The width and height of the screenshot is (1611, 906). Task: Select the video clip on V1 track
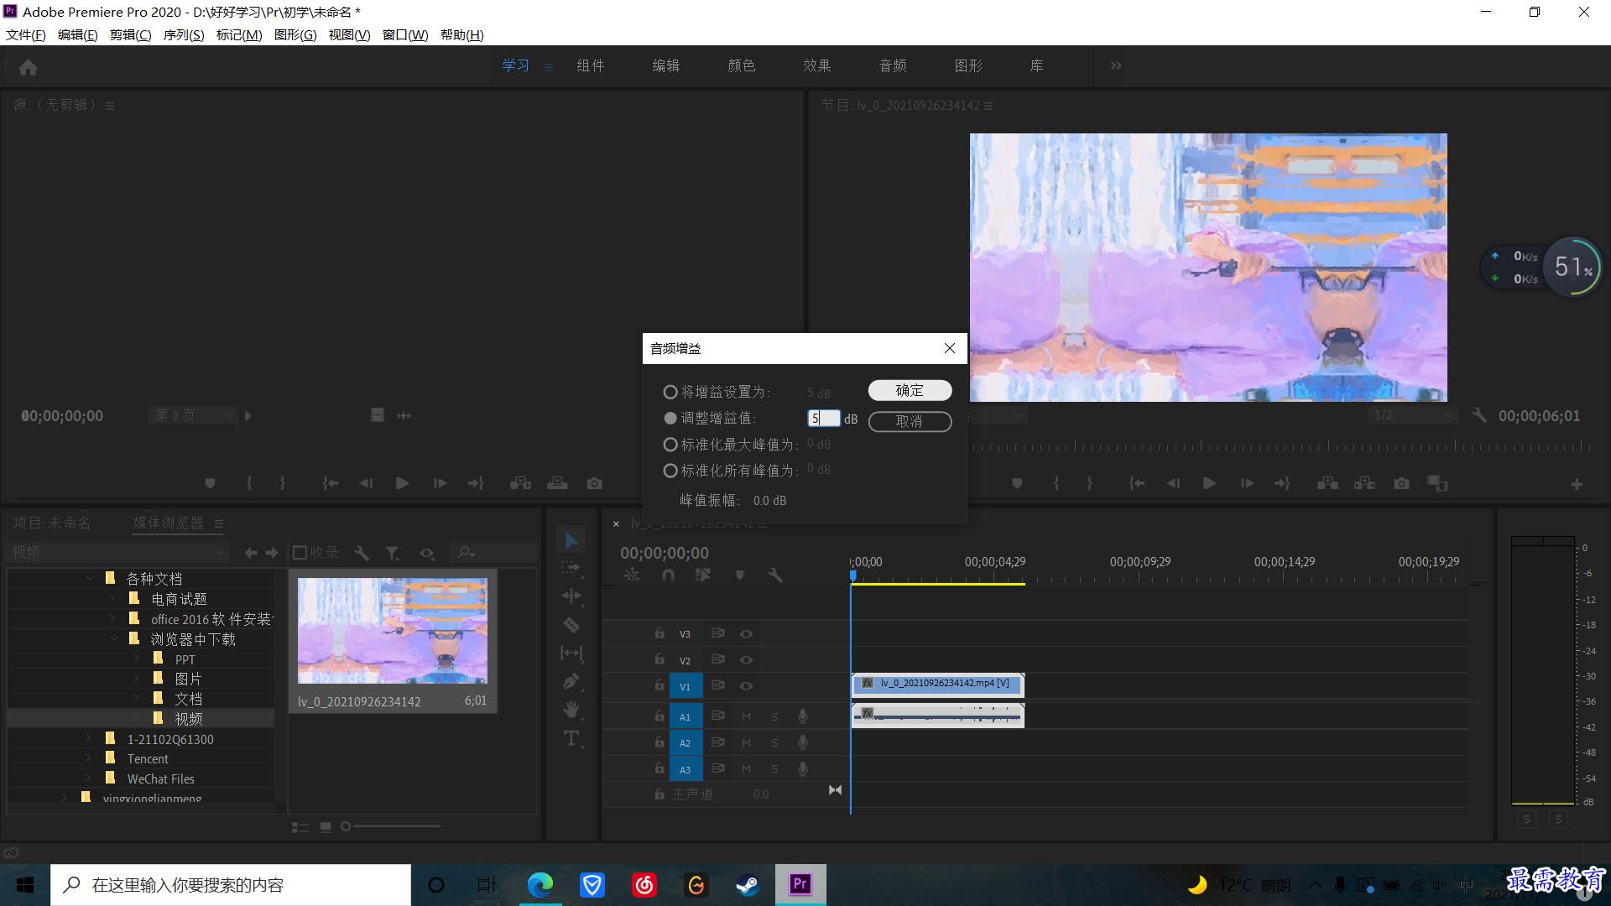[937, 685]
